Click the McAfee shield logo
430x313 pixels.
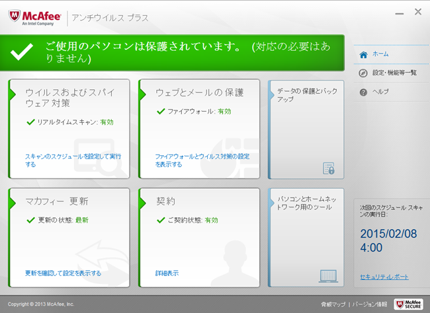click(14, 16)
